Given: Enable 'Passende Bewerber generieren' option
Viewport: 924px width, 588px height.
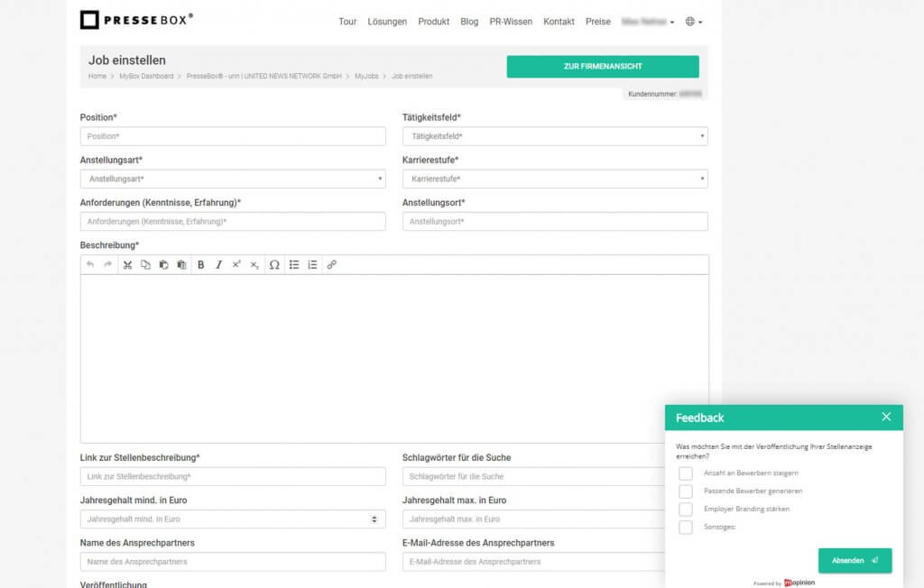Looking at the screenshot, I should (x=686, y=492).
